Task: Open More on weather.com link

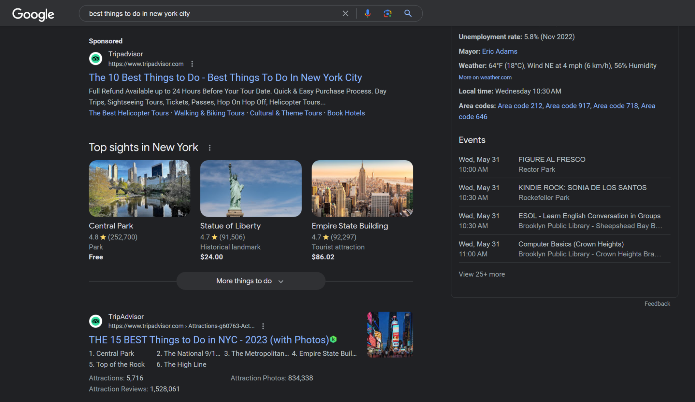Action: 485,78
